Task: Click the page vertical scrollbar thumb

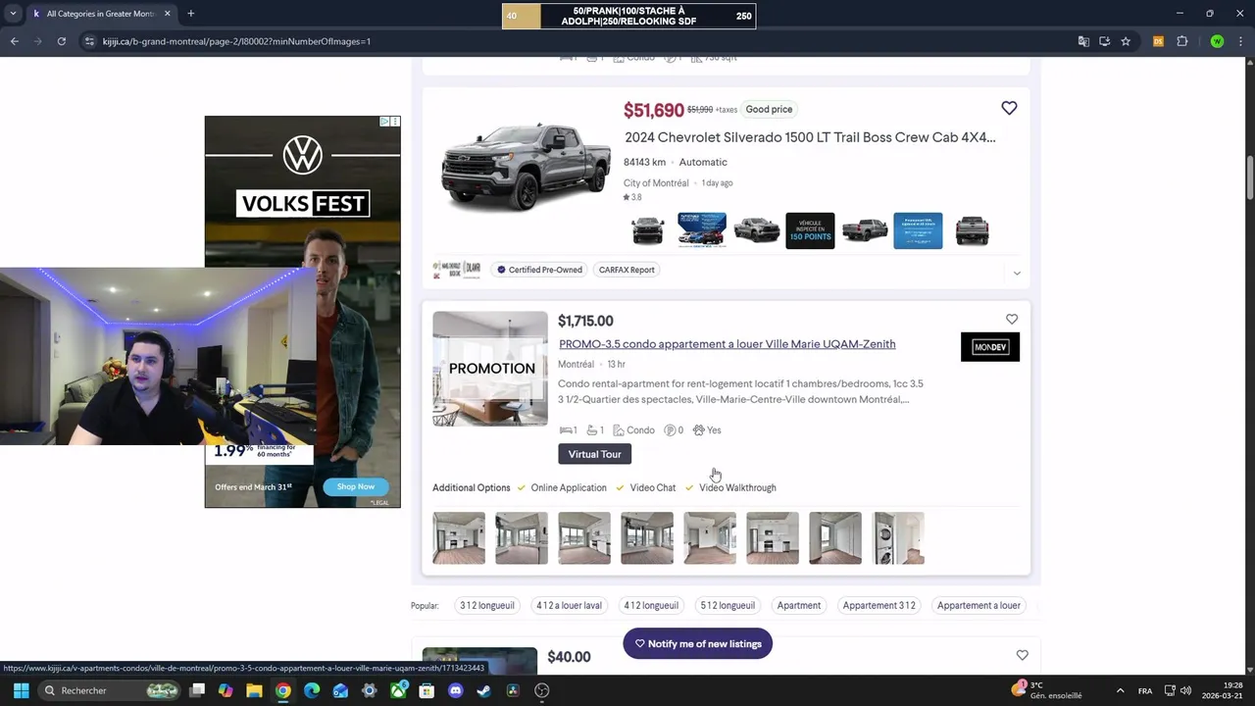Action: [1250, 176]
